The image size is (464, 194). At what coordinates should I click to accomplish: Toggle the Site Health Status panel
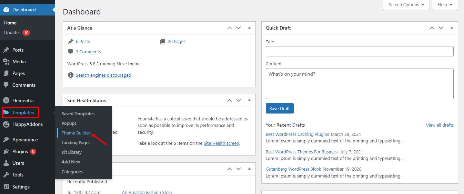click(x=249, y=100)
